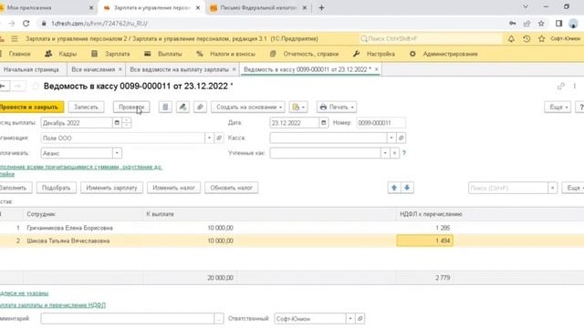Move row up with blue arrow
Image resolution: width=584 pixels, height=328 pixels.
click(394, 188)
